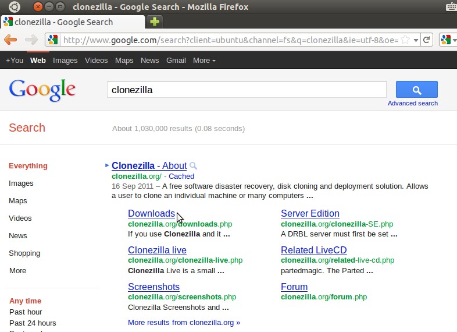The image size is (457, 332).
Task: Click the Ubuntu logo icon in title bar
Action: coord(15,6)
